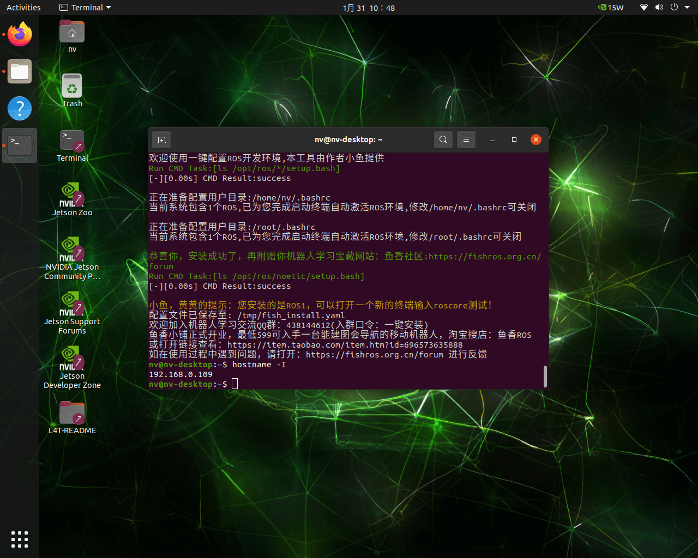Click the terminal scrollbar handle
The height and width of the screenshot is (558, 698).
(x=545, y=377)
